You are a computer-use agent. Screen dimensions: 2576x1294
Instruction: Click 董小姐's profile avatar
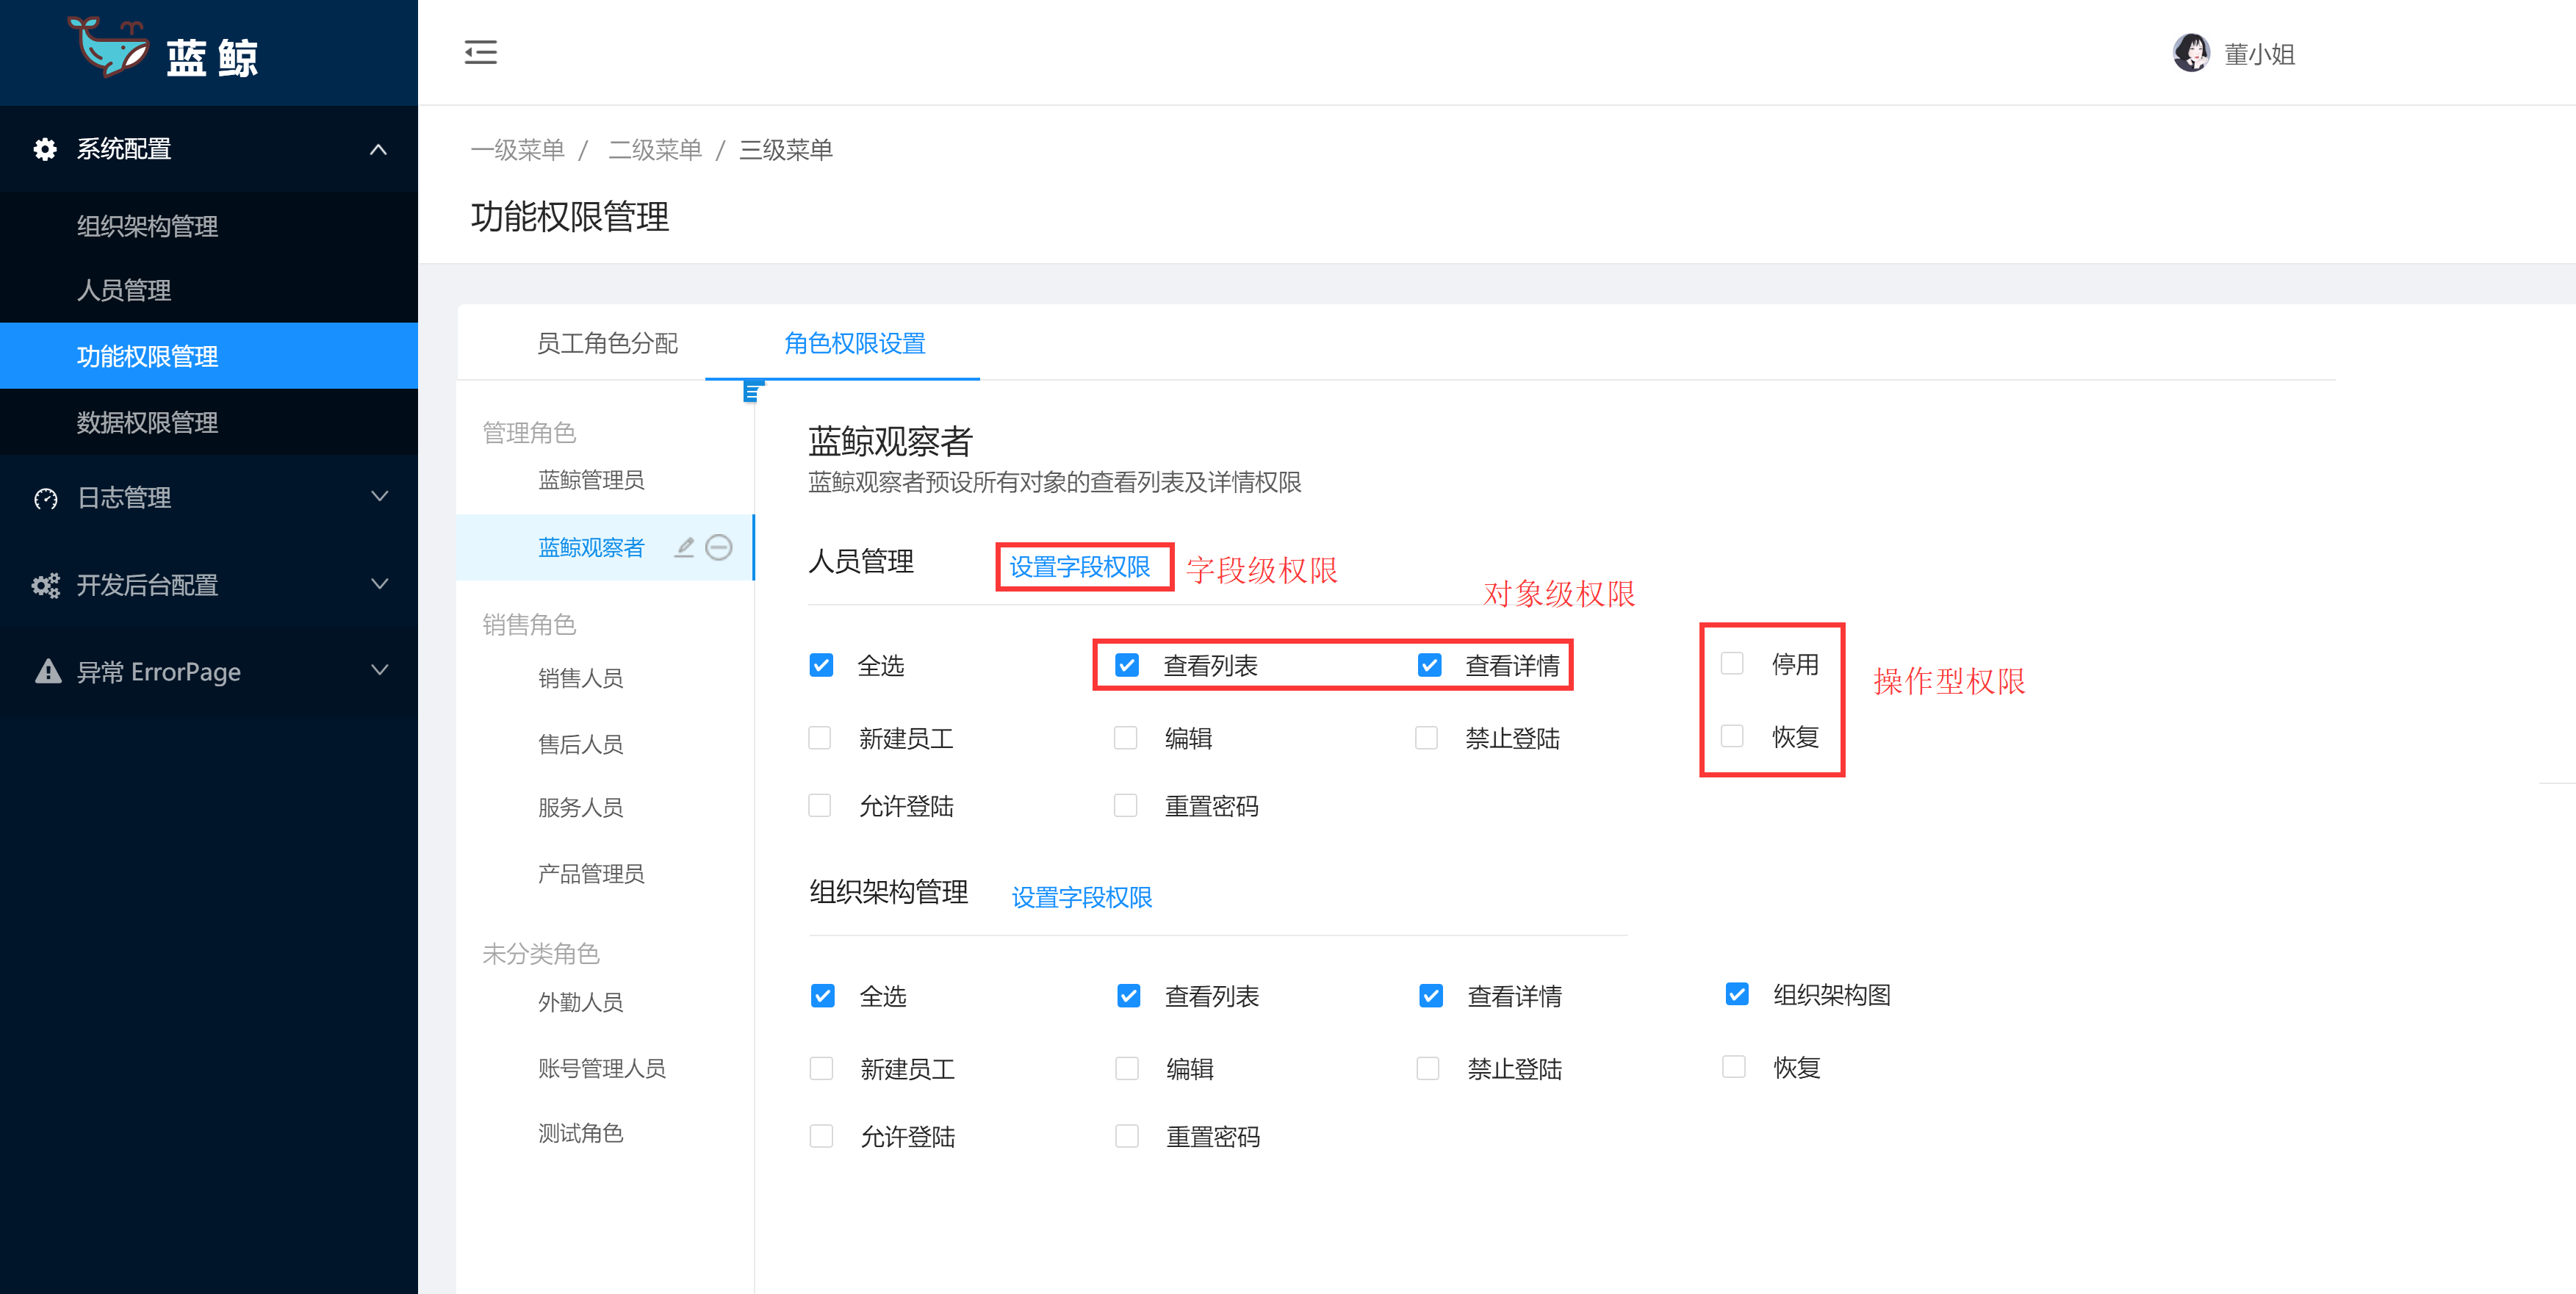[x=2193, y=52]
